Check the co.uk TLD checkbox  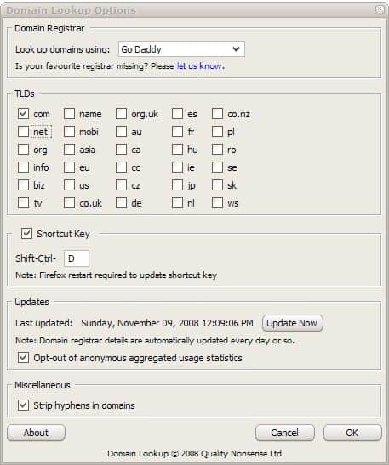click(69, 203)
